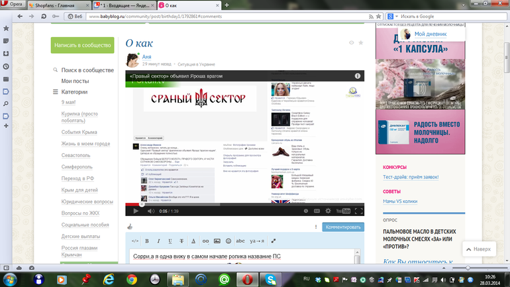The width and height of the screenshot is (510, 287).
Task: Report post with exclamation icon
Action: pyautogui.click(x=316, y=227)
